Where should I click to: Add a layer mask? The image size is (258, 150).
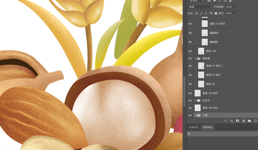(x=237, y=121)
